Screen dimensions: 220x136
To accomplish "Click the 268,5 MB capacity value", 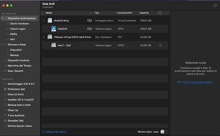I will click(146, 20).
